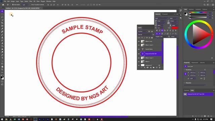This screenshot has width=215, height=121.
Task: Select the Clone Stamp tool
Action: coord(2,37)
